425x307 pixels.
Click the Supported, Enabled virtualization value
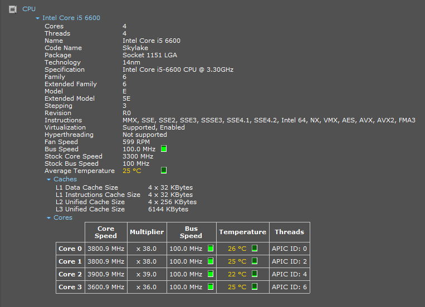point(154,127)
